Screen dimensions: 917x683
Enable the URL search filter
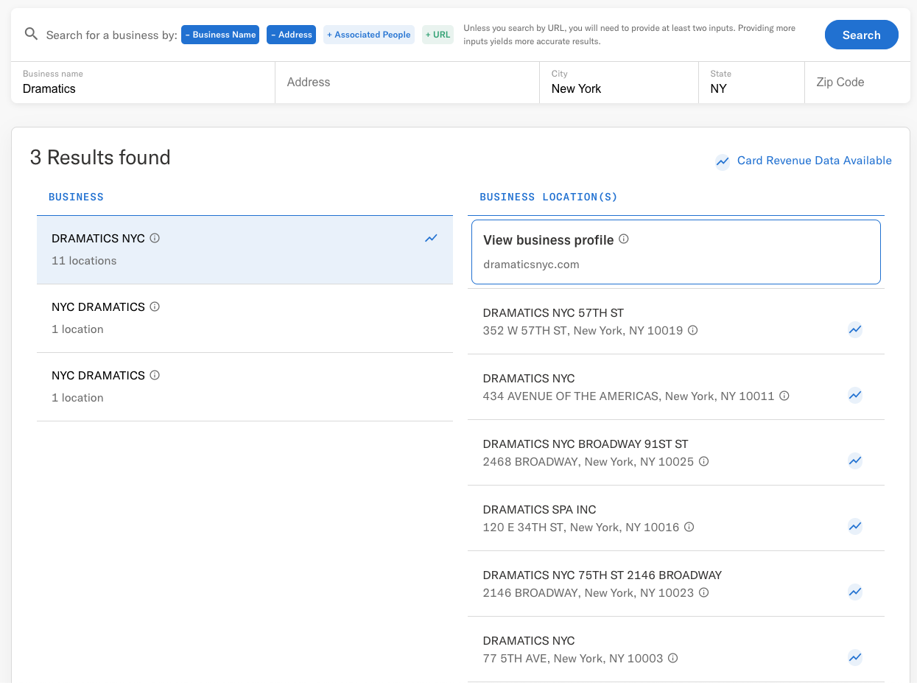438,34
